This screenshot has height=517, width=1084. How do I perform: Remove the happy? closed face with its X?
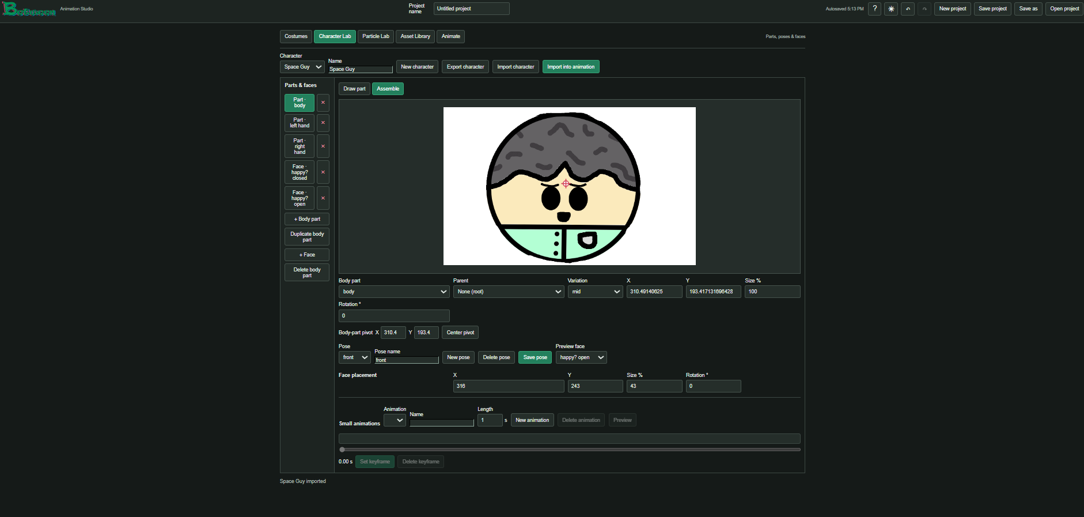tap(323, 172)
